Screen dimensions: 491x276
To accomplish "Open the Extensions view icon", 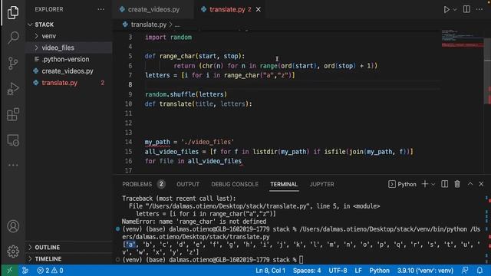I will [x=13, y=114].
